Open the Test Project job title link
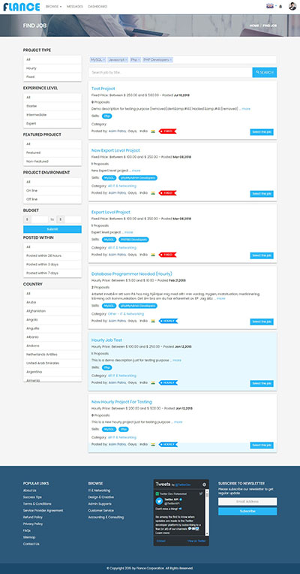This screenshot has width=300, height=574. click(103, 89)
